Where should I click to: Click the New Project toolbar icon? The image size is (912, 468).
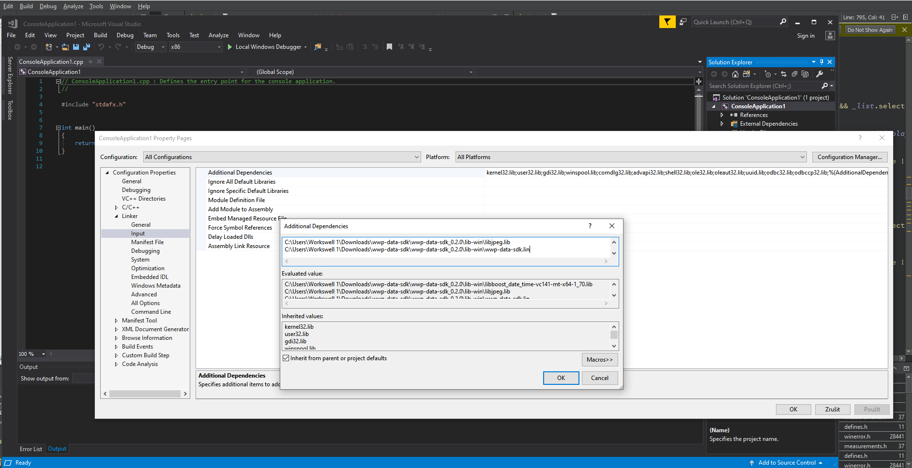click(48, 47)
